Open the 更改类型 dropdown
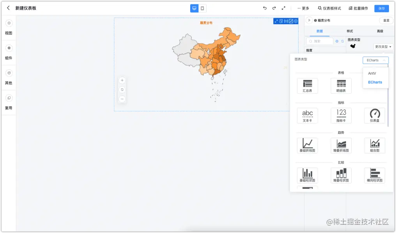The image size is (396, 233). coord(383,47)
